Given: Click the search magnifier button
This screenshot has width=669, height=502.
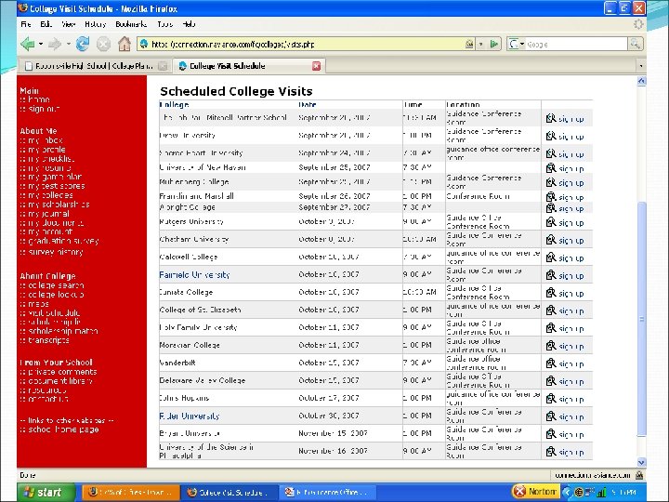Looking at the screenshot, I should coord(635,44).
